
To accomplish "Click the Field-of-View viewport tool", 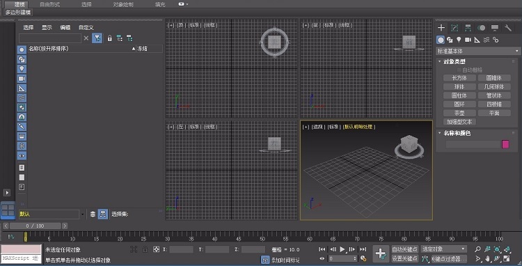I will click(x=477, y=258).
